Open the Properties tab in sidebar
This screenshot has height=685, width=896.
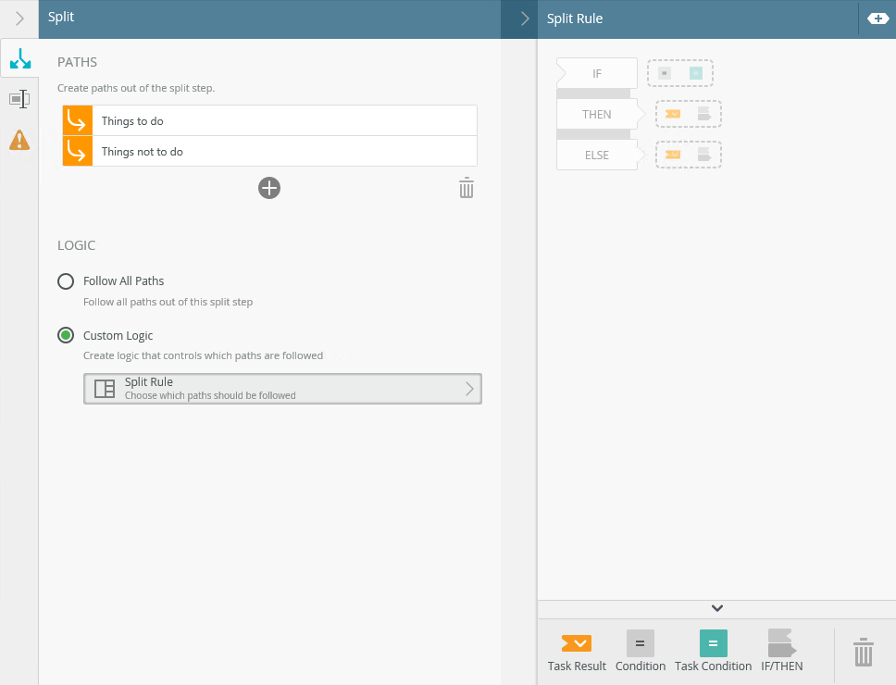tap(19, 99)
